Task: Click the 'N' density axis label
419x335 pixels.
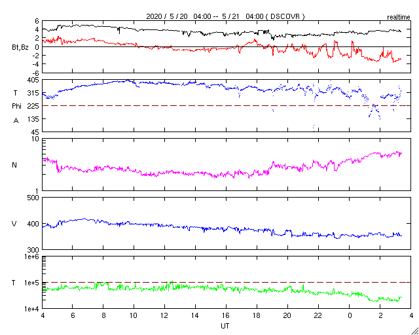Action: point(14,165)
